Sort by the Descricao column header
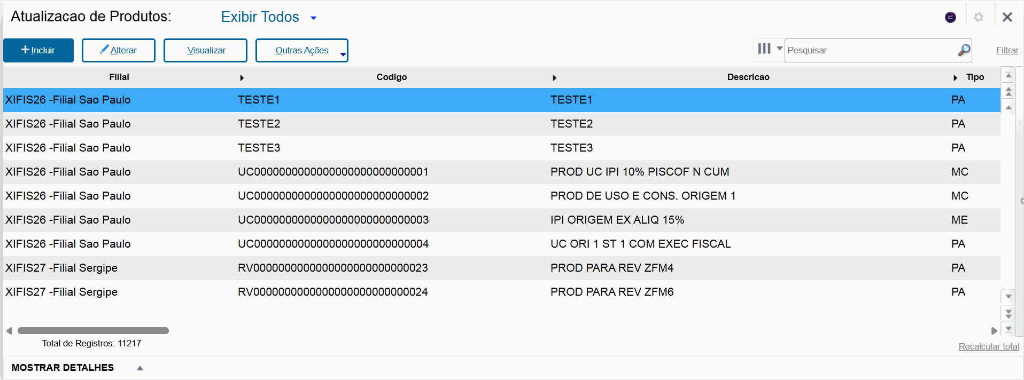The image size is (1024, 380). (x=748, y=77)
